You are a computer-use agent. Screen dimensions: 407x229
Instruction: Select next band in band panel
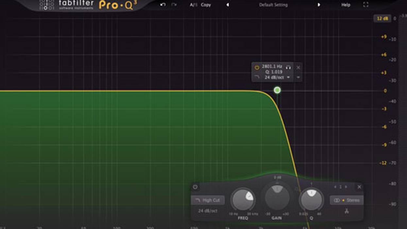[x=346, y=187]
